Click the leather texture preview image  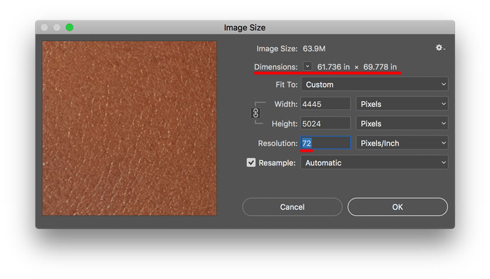tap(129, 128)
